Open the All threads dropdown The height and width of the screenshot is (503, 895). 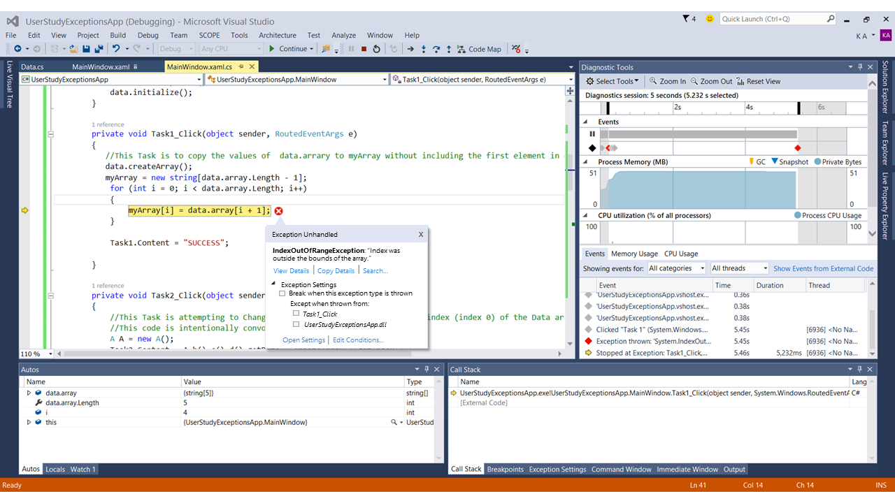tap(739, 268)
